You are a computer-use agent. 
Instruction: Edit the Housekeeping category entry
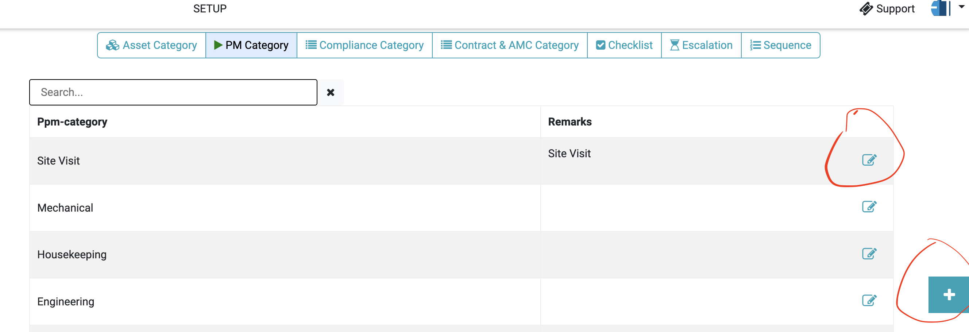(x=869, y=254)
